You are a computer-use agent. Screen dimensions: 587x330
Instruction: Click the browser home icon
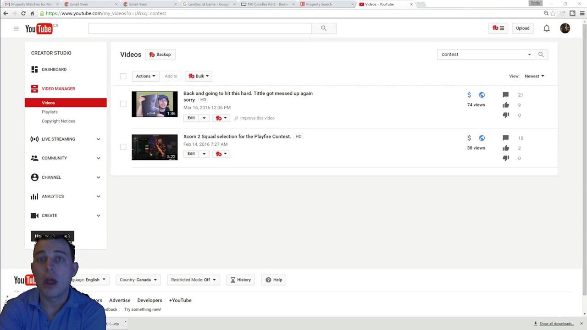pyautogui.click(x=32, y=13)
